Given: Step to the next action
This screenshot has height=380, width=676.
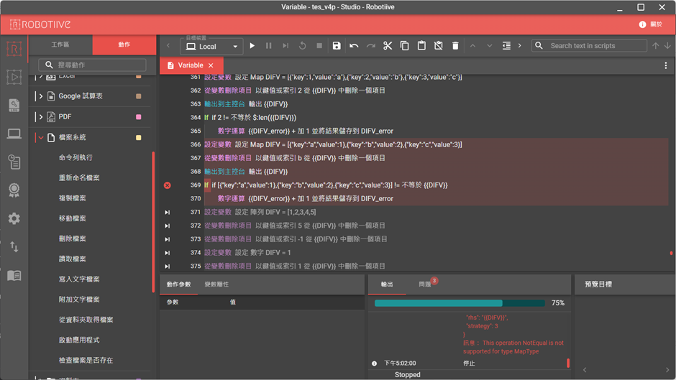Looking at the screenshot, I should click(286, 46).
